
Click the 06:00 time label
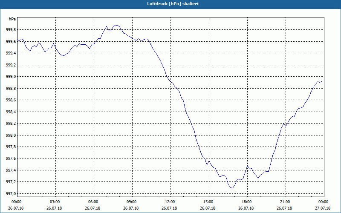(93, 202)
